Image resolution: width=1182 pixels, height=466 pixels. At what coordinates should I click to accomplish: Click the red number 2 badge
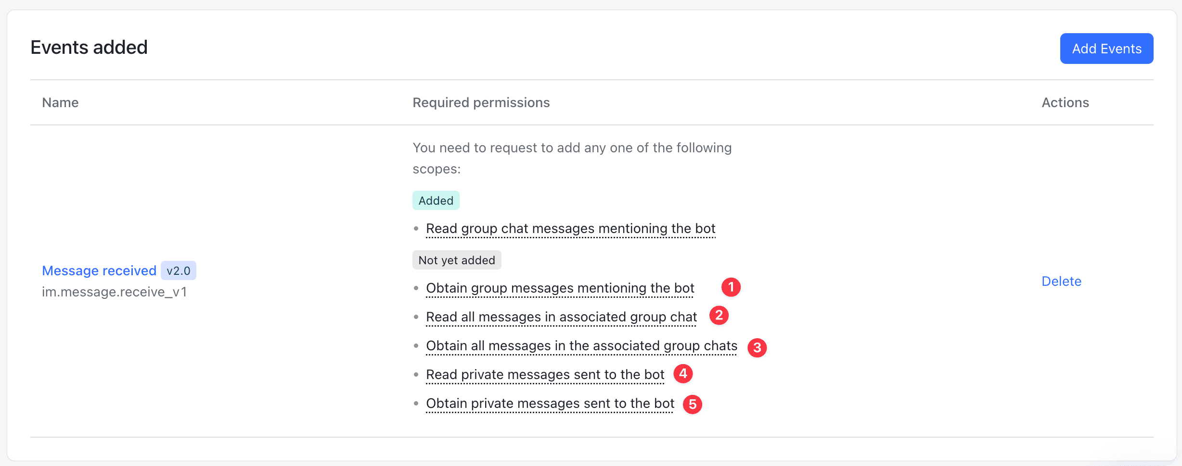tap(719, 316)
